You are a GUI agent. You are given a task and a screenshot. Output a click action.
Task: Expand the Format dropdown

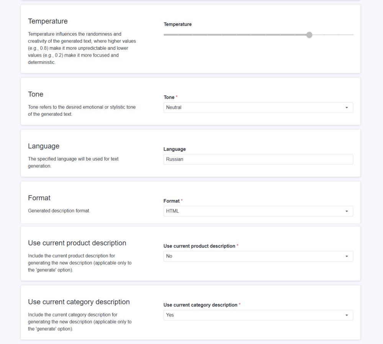[259, 211]
